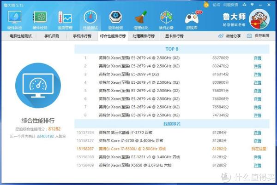Select 综合性能排行榜 tab
This screenshot has height=185, width=277.
(113, 36)
